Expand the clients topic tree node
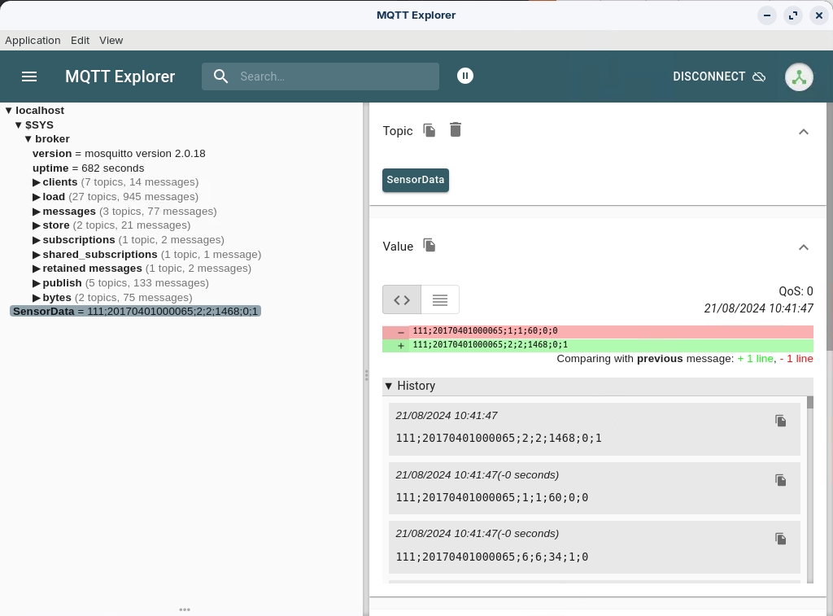Image resolution: width=833 pixels, height=616 pixels. pyautogui.click(x=37, y=182)
